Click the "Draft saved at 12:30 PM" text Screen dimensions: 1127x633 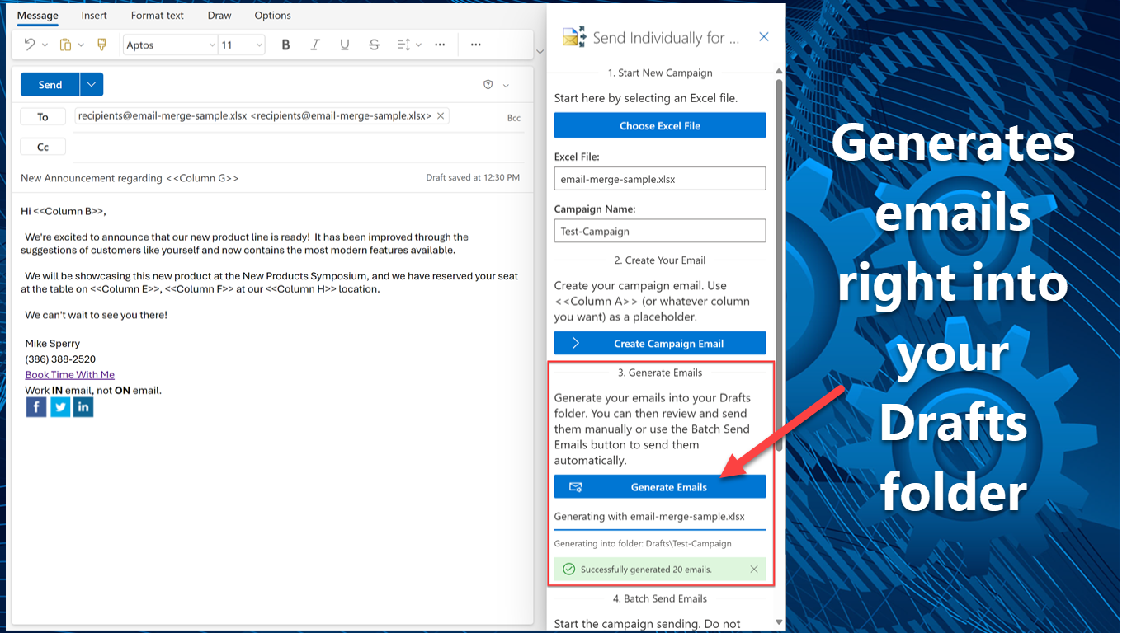point(473,178)
